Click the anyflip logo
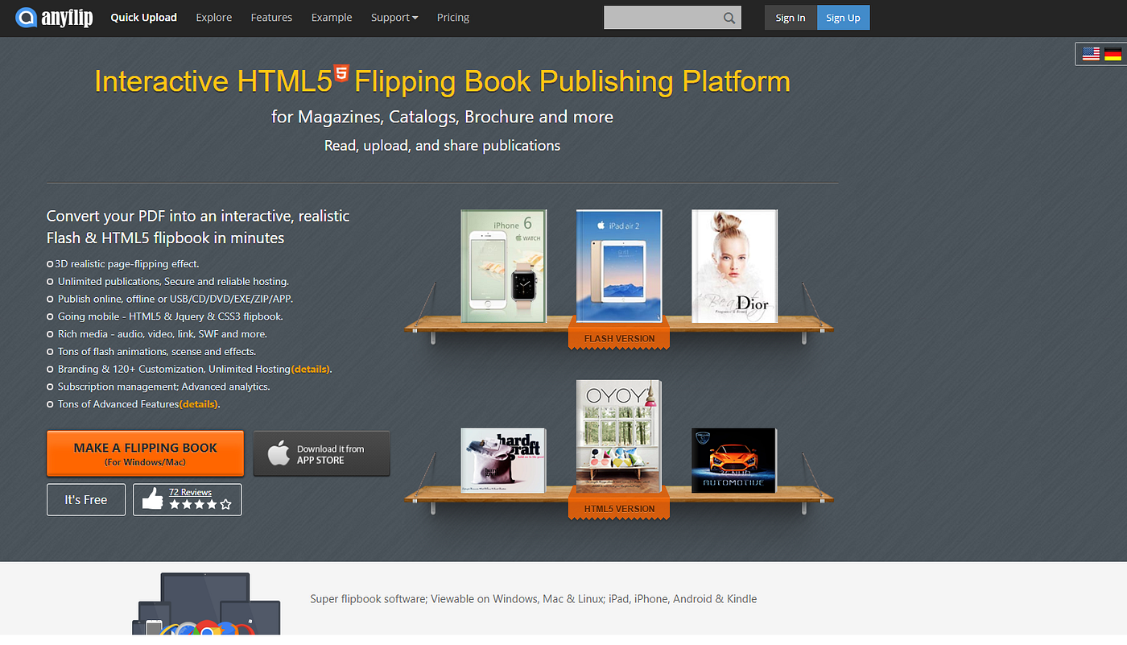 point(55,17)
